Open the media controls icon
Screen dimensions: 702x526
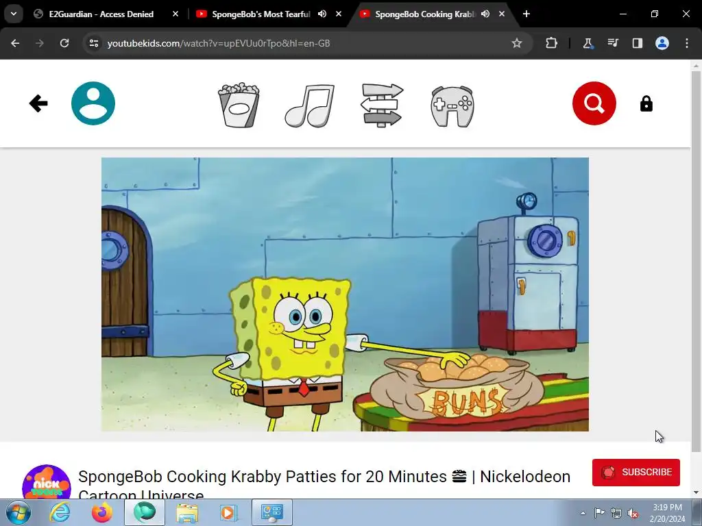coord(612,43)
